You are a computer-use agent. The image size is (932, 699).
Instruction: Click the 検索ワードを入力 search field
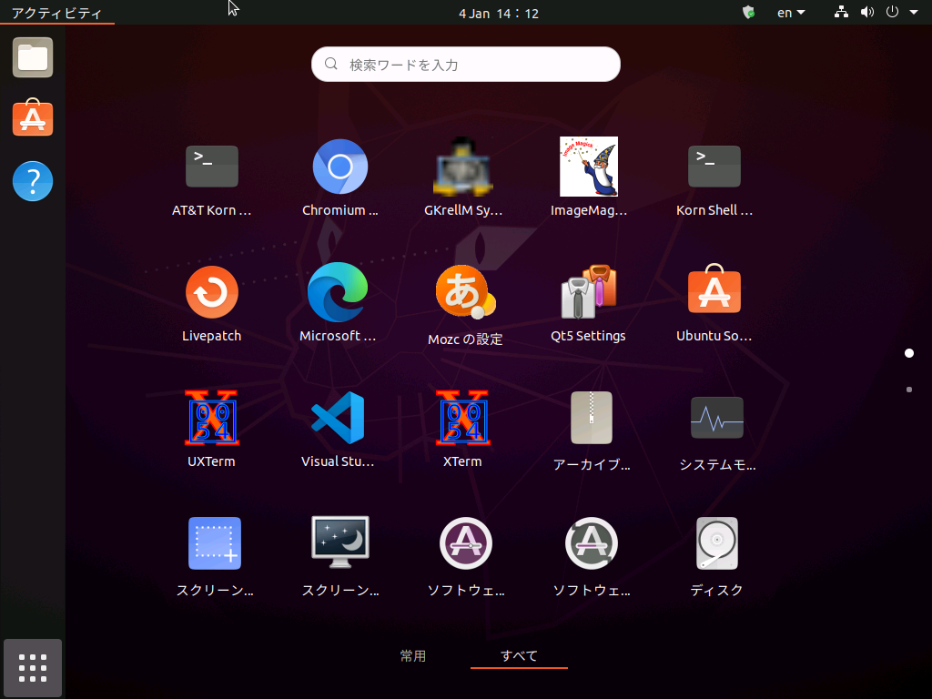point(465,65)
